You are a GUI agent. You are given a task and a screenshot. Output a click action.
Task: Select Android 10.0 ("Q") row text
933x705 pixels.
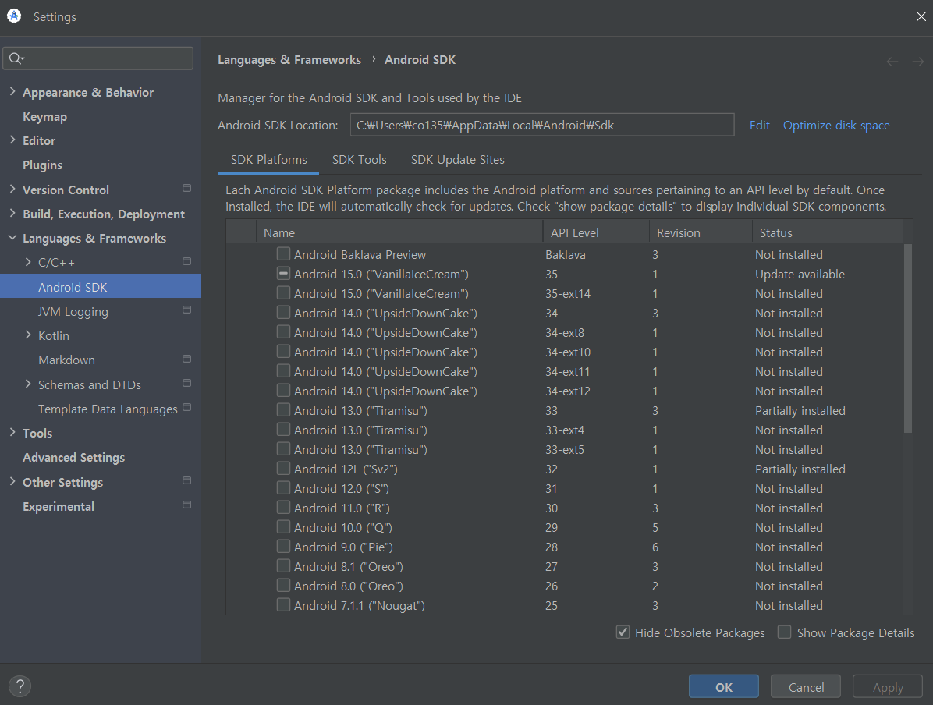click(342, 527)
